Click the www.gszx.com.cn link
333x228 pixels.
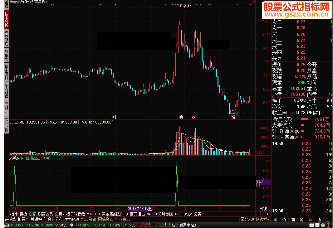click(x=296, y=14)
